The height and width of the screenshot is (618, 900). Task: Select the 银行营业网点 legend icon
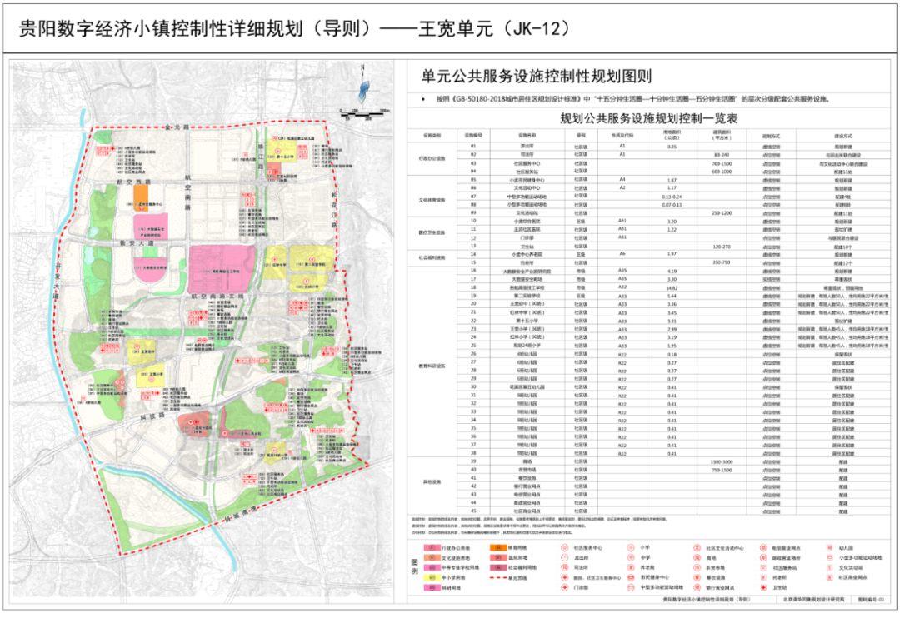[697, 587]
